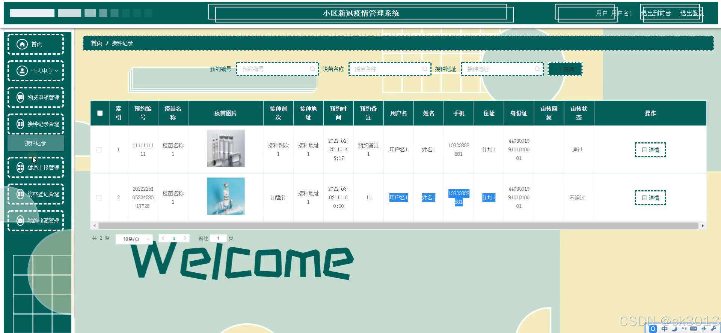Click 详情 button for 通过 row
721x333 pixels.
[x=650, y=150]
